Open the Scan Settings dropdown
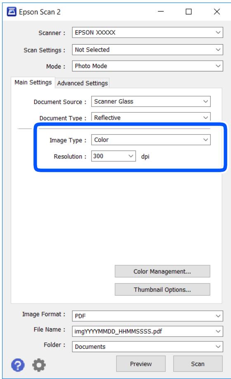 (148, 50)
